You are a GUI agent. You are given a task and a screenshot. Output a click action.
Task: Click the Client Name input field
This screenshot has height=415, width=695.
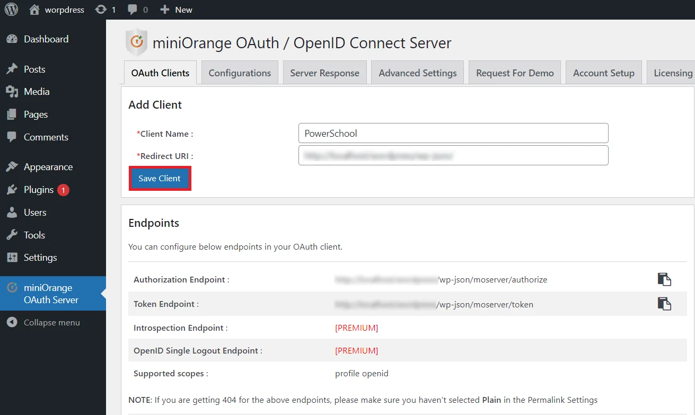pos(453,133)
